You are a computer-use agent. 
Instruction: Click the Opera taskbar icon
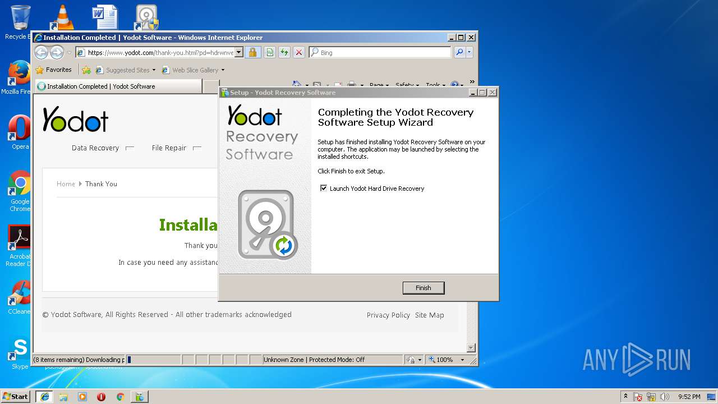coord(102,397)
